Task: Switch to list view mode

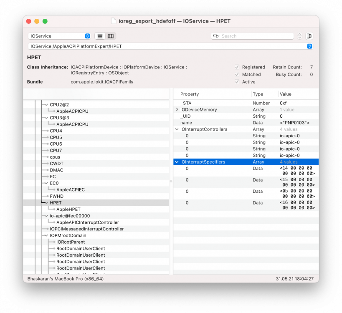Action: pos(100,36)
